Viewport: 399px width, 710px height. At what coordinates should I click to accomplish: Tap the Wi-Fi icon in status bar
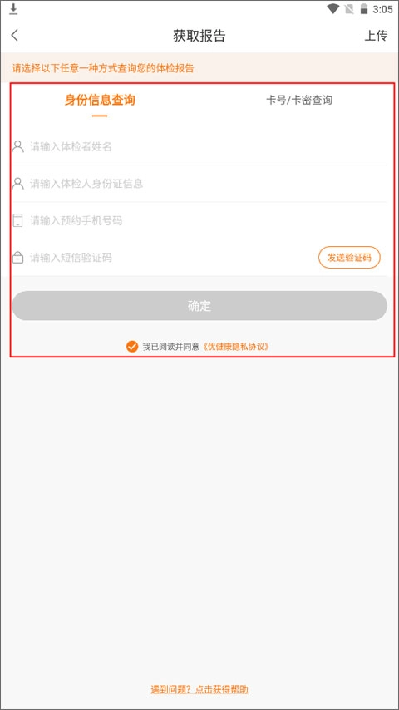333,9
